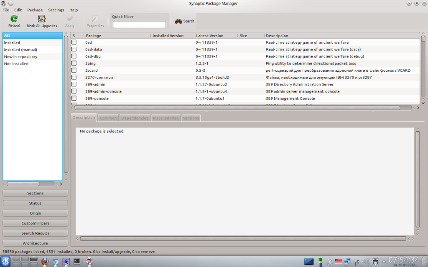This screenshot has height=267, width=428.
Task: Open the Edit menu
Action: (18, 10)
